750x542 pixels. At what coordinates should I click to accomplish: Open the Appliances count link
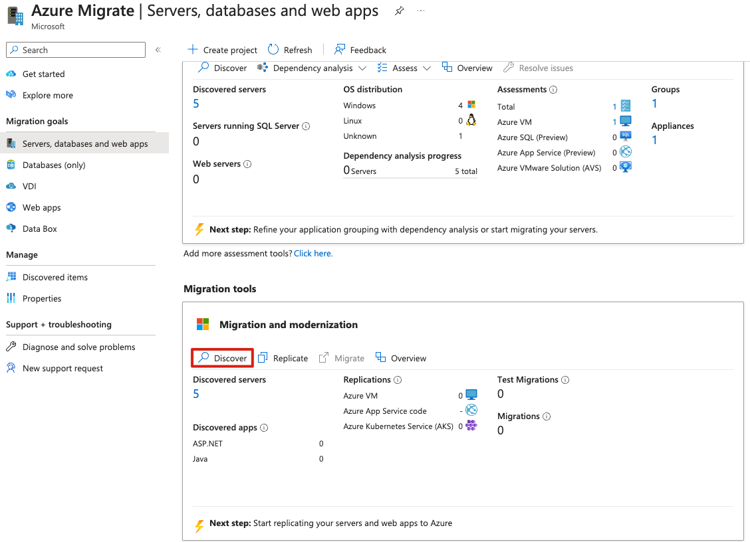coord(654,140)
